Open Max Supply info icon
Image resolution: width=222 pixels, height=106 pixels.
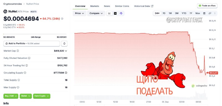click(18, 88)
